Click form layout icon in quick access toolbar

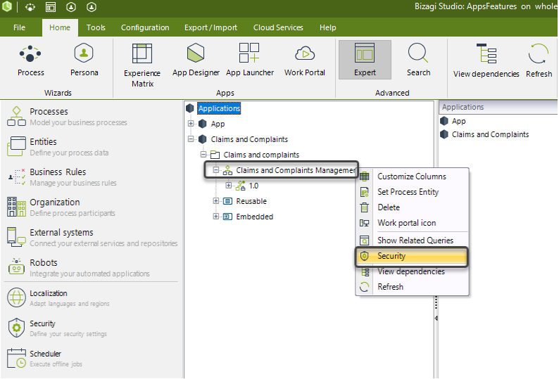(x=51, y=7)
